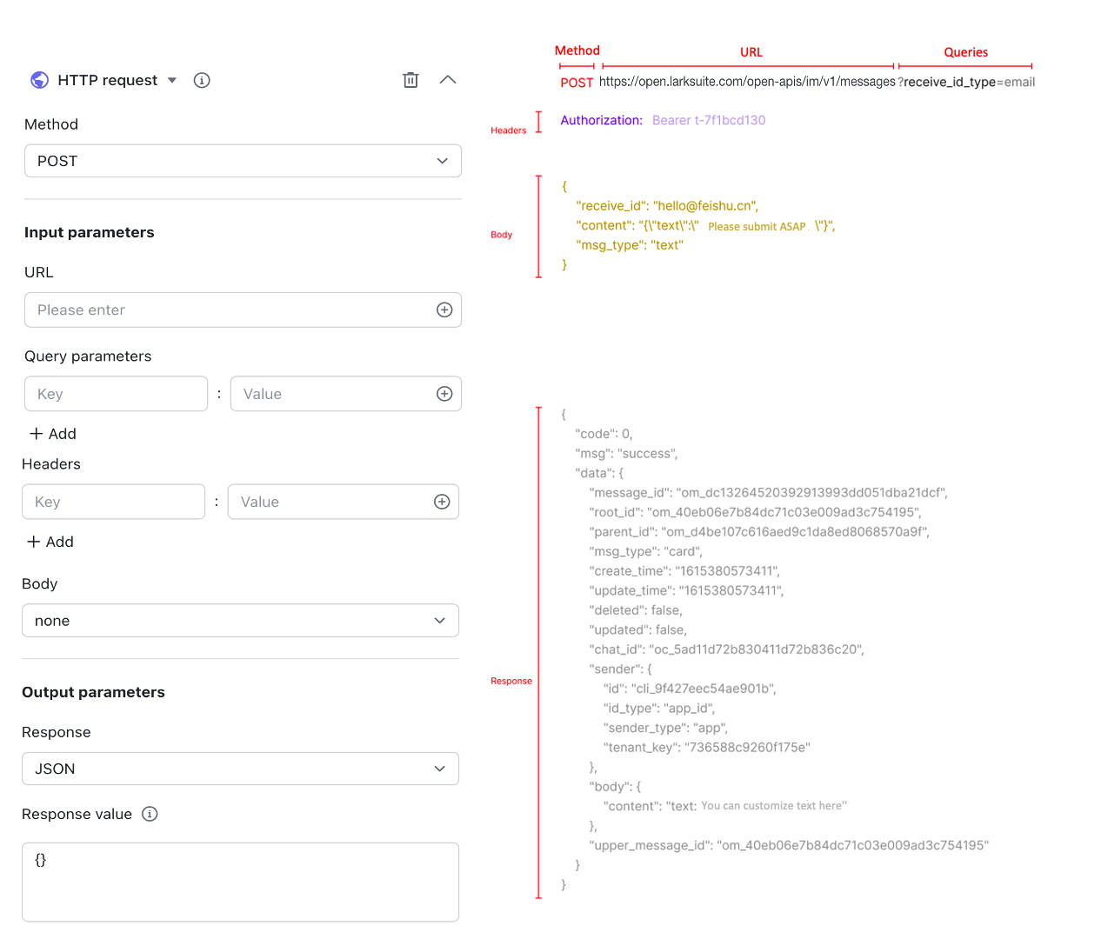Focus the Query parameters Key field
This screenshot has width=1101, height=939.
coord(116,394)
